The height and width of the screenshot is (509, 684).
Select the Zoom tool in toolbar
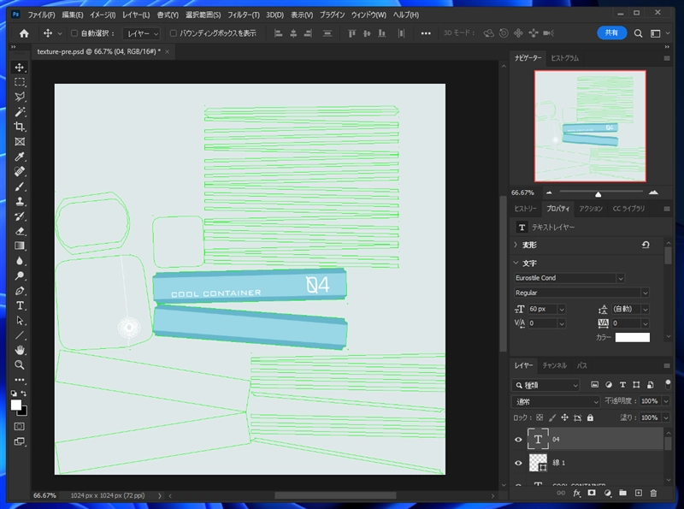pyautogui.click(x=20, y=364)
